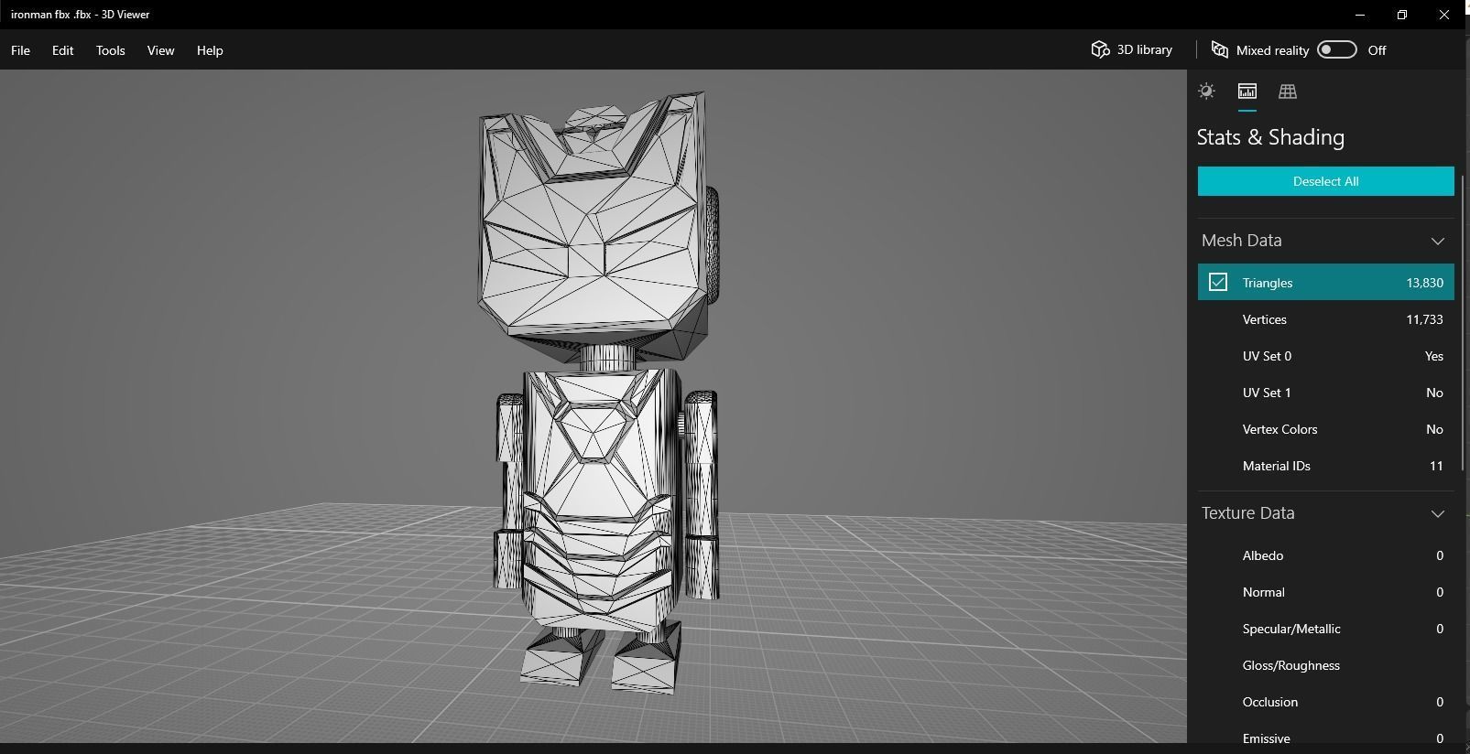
Task: Select the Gloss/Roughness row
Action: click(x=1325, y=665)
